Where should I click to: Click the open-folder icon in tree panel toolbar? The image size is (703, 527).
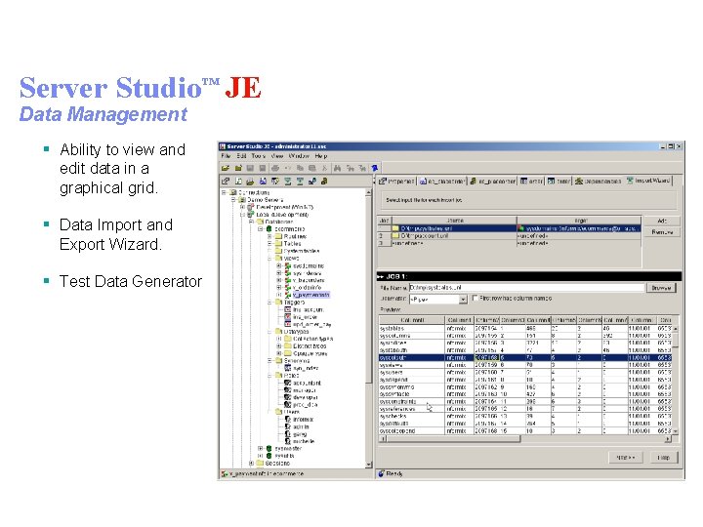[x=250, y=182]
